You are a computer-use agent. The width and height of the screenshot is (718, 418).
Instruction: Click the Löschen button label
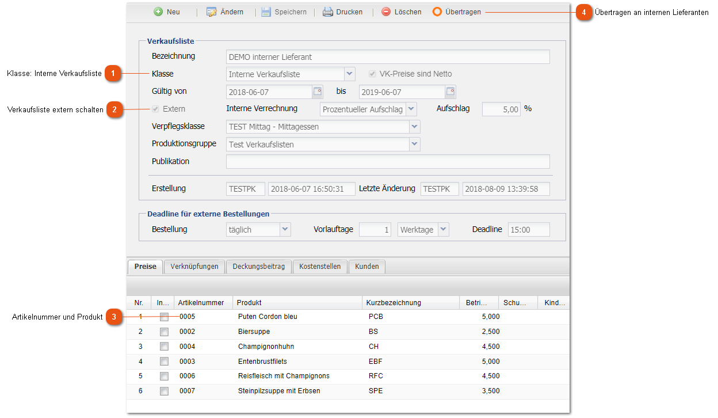408,12
